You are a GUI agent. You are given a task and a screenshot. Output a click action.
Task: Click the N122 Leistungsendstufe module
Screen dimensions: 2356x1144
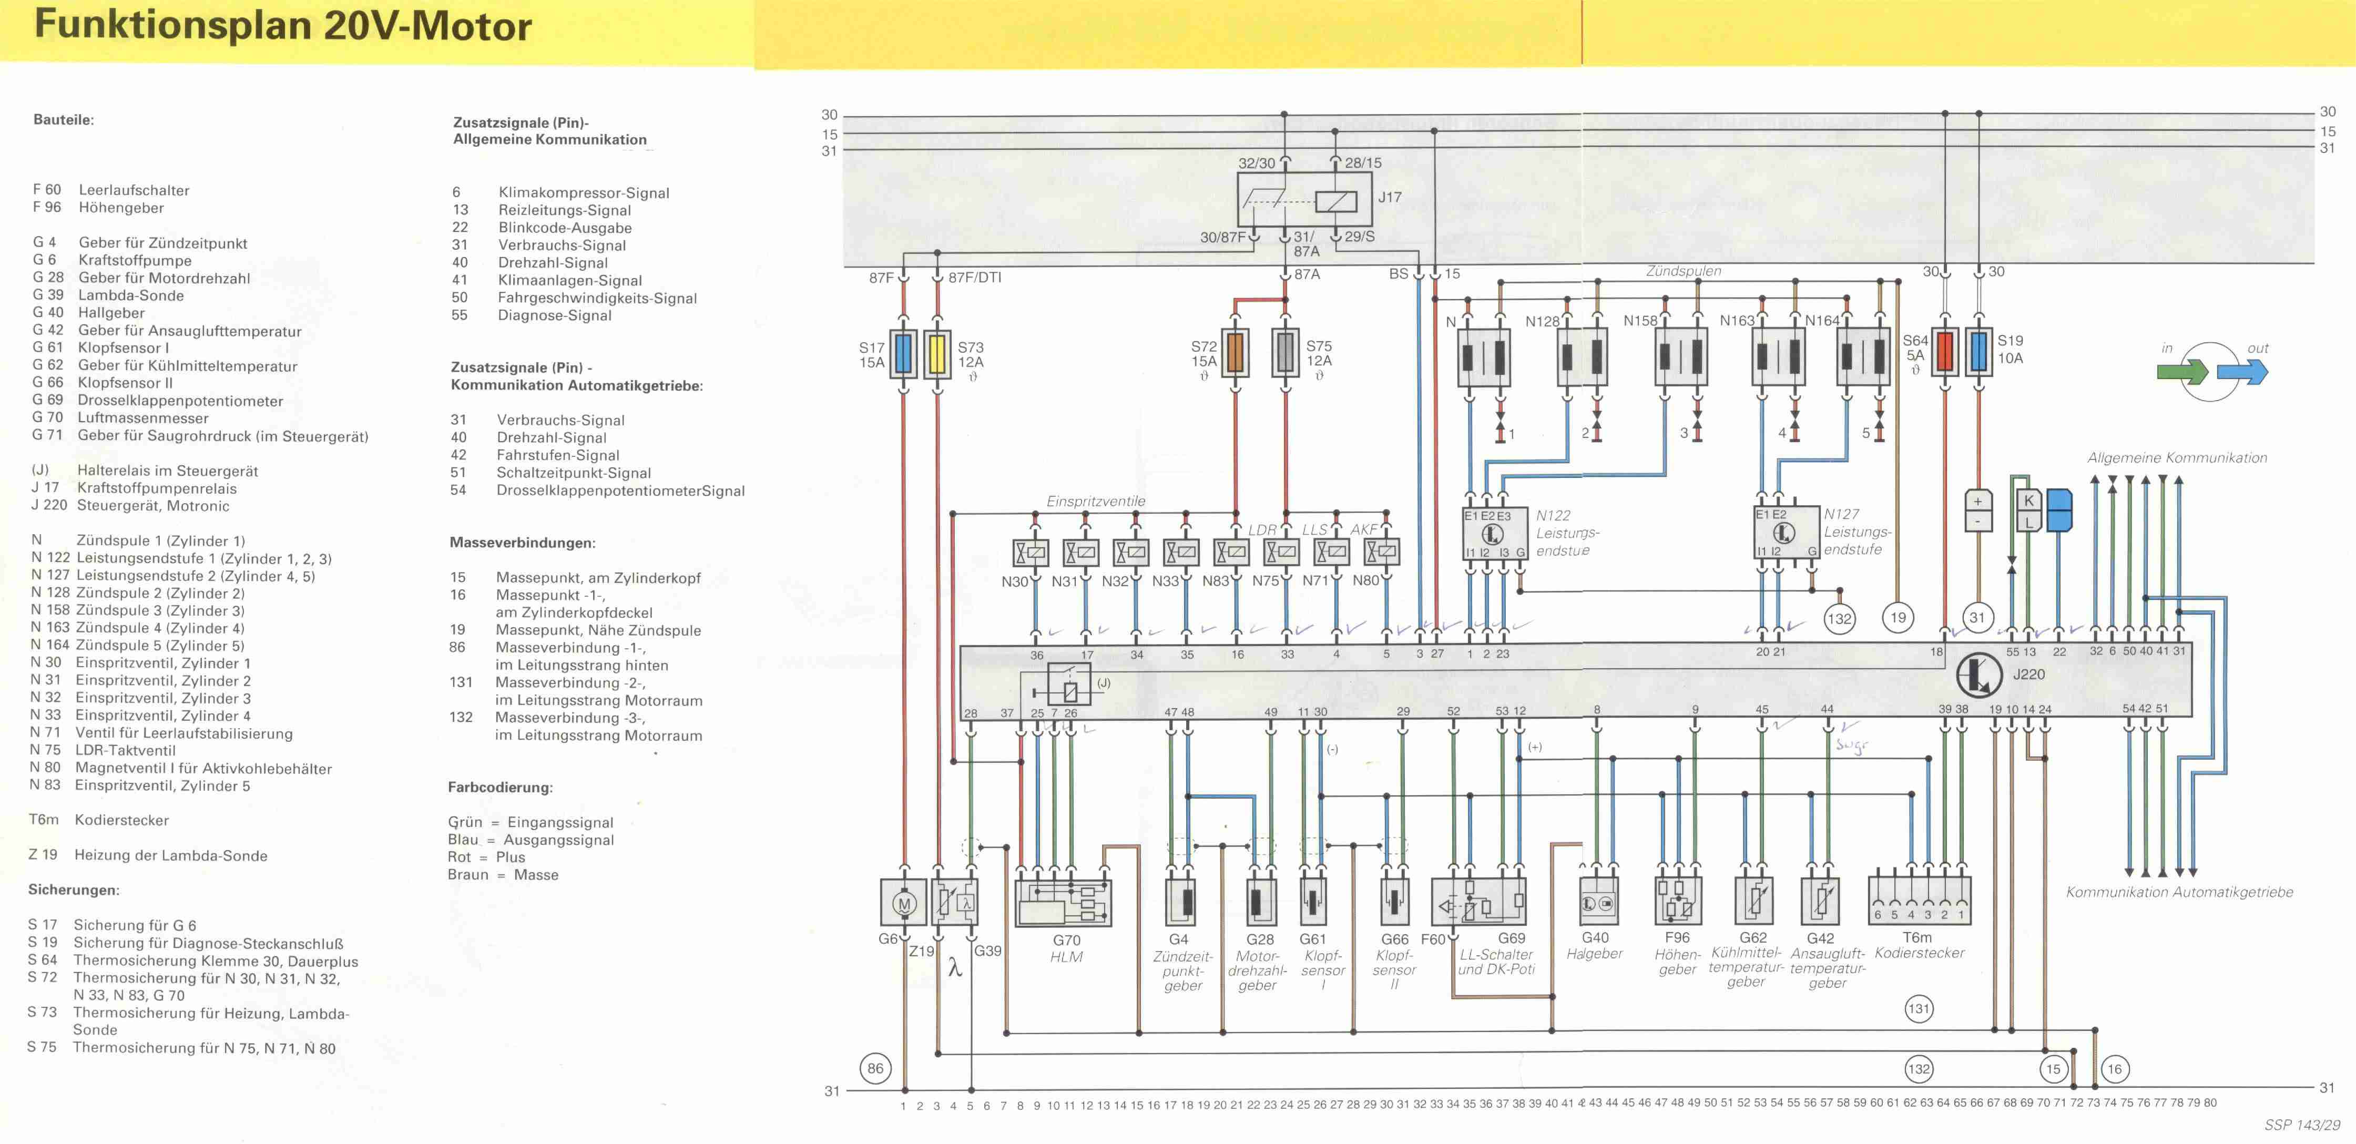(1494, 534)
